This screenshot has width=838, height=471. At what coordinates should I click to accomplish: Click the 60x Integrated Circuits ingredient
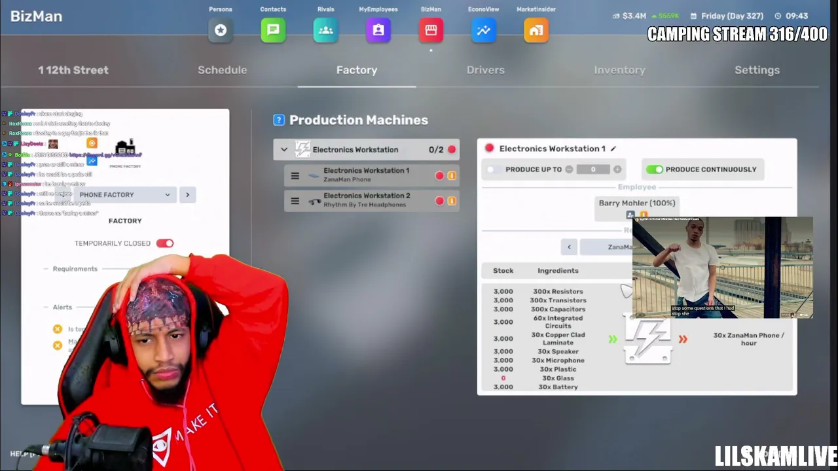click(x=558, y=322)
